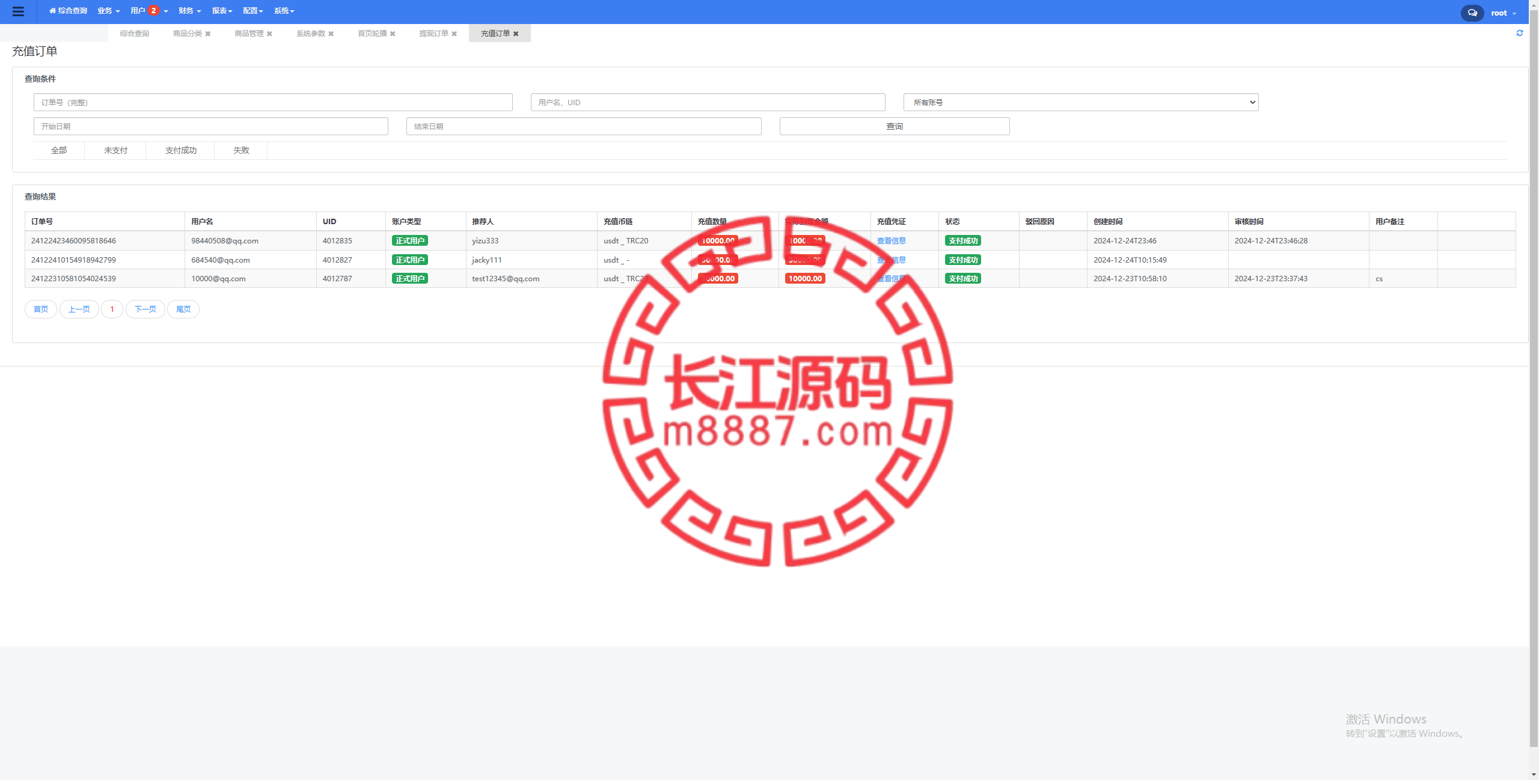Switch to the 首页轮播 tab

point(372,34)
